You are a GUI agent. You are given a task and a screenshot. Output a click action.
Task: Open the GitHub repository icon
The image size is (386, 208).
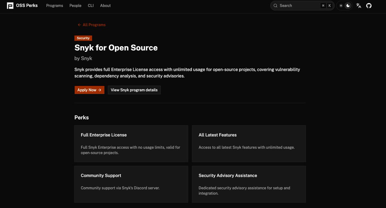369,5
